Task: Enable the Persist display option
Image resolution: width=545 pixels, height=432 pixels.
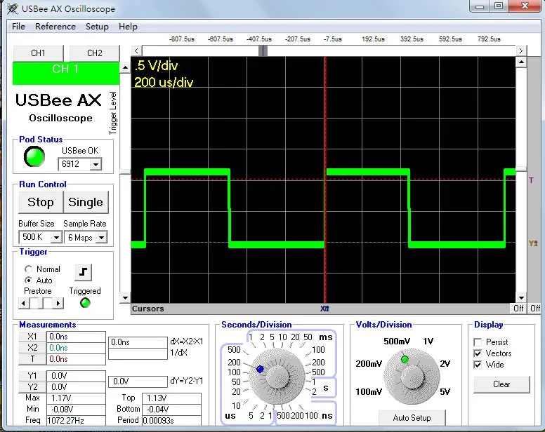Action: pos(478,342)
